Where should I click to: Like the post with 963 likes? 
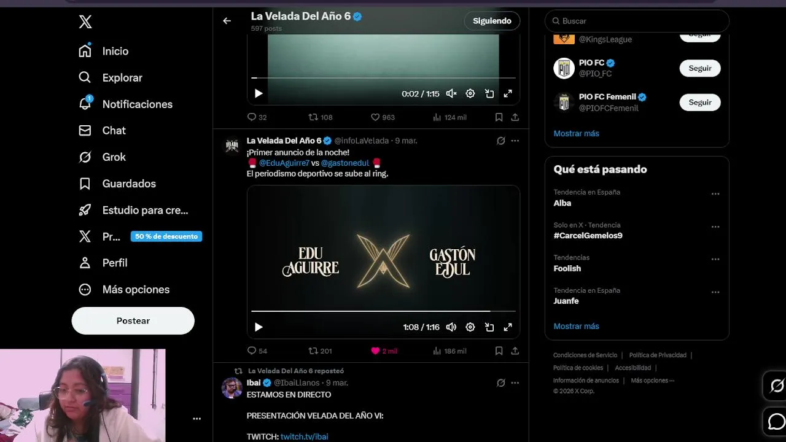click(x=383, y=117)
